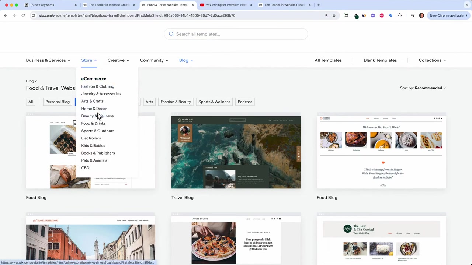Open a new browser tab
The width and height of the screenshot is (472, 265).
pos(319,5)
